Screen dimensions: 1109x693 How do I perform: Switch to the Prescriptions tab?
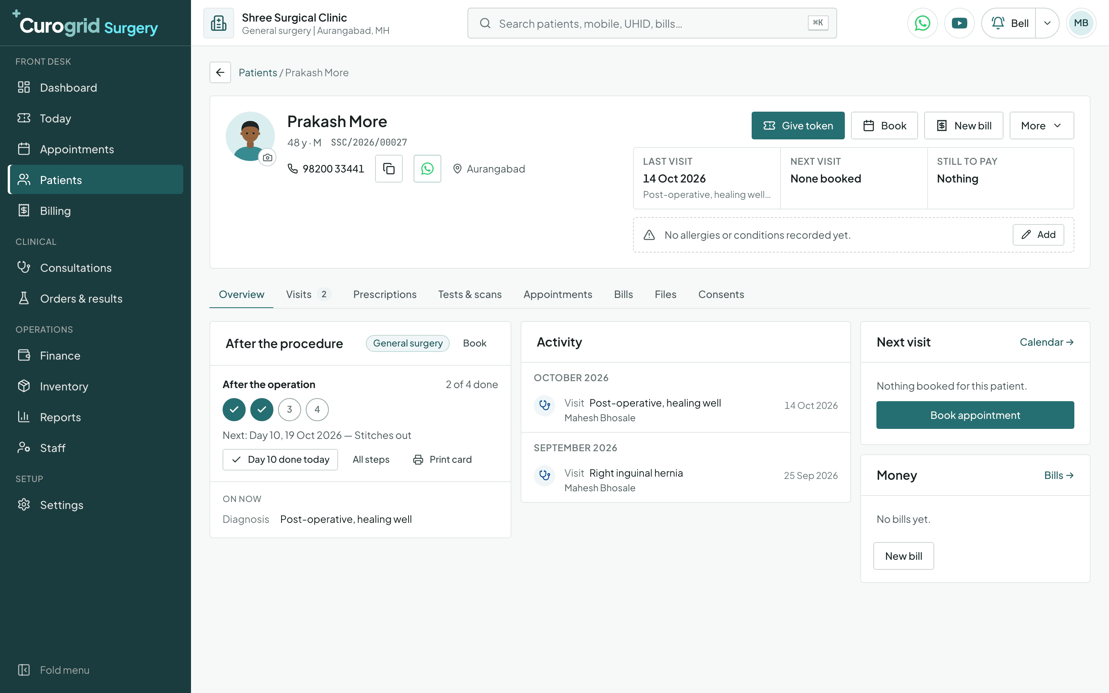click(x=384, y=294)
